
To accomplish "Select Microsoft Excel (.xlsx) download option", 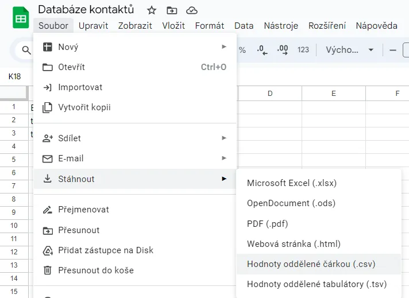I will coord(292,183).
